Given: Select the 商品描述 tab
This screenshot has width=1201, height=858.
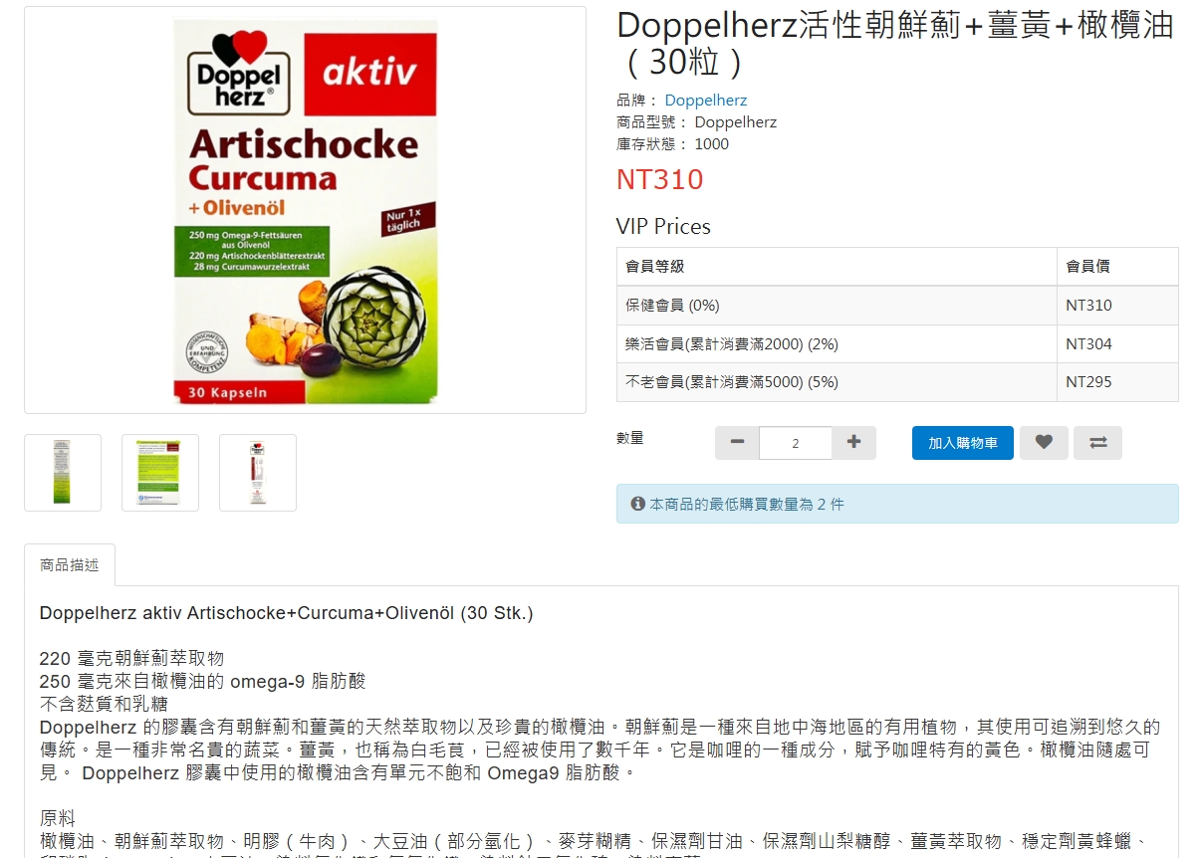Looking at the screenshot, I should (70, 564).
